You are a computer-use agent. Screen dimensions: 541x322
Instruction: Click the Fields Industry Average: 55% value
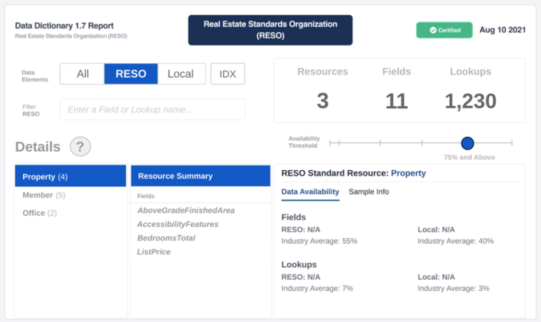[x=319, y=241]
